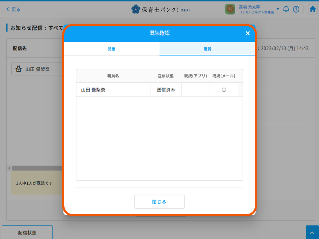Go back using the 戻る link
This screenshot has height=239, width=319.
[13, 9]
